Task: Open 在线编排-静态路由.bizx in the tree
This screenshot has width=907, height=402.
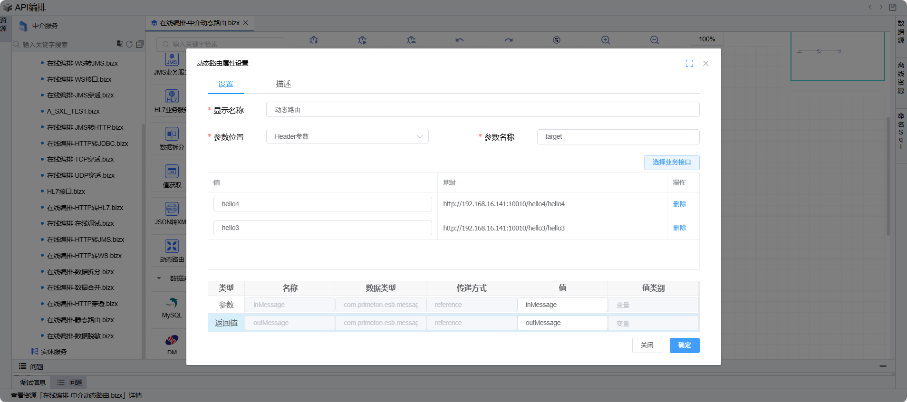Action: (80, 320)
